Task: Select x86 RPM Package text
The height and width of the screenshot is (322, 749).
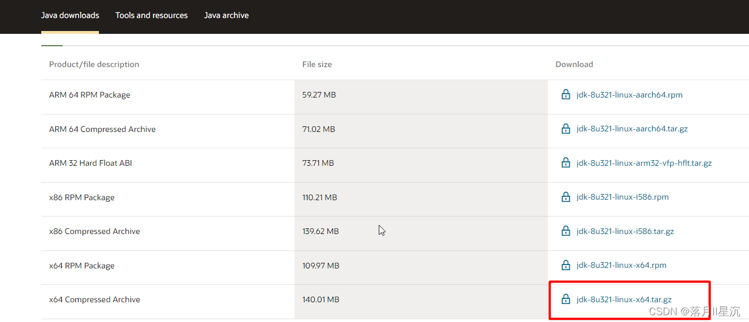Action: [x=82, y=197]
